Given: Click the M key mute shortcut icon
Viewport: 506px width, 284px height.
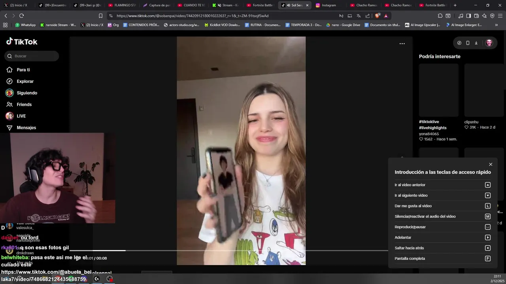Looking at the screenshot, I should coord(487,217).
